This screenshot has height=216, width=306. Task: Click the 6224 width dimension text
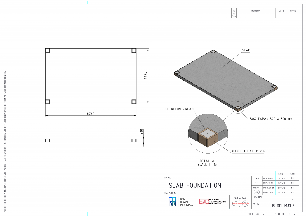[91, 113]
